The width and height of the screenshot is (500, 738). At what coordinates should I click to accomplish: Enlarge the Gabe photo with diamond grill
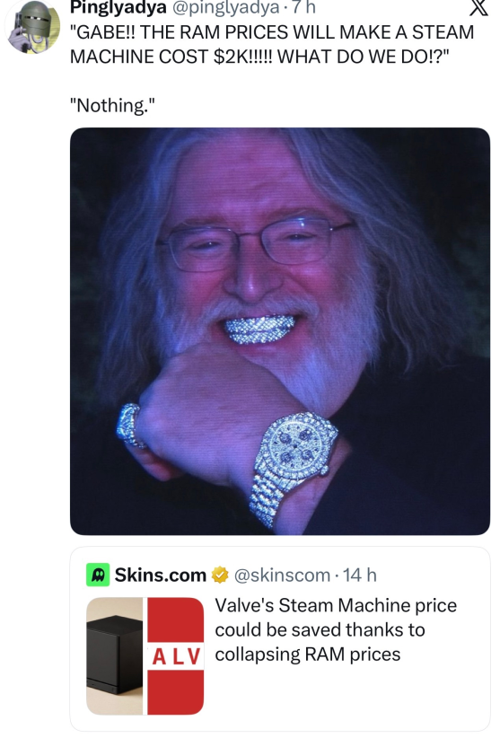click(280, 331)
